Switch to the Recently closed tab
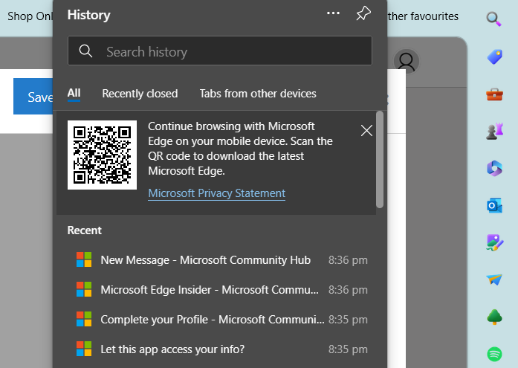 140,94
